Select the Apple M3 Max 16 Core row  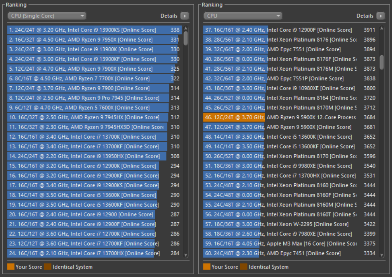tap(290, 244)
